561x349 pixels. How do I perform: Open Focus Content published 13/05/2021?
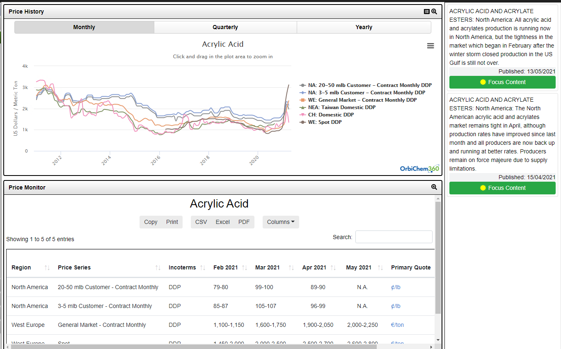[x=502, y=82]
